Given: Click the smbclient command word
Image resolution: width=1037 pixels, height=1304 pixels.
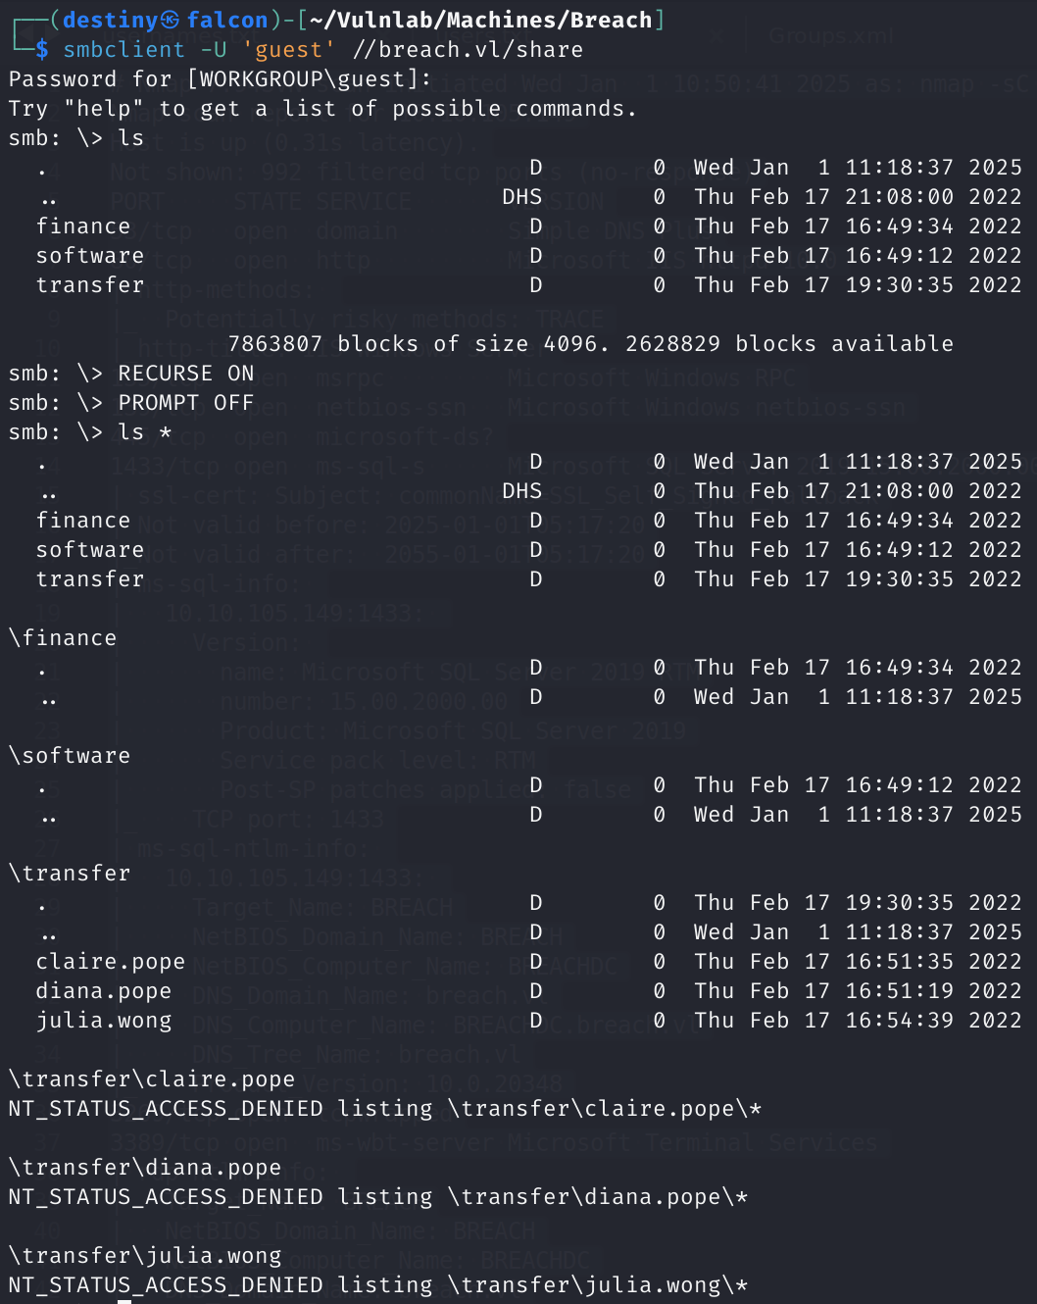Looking at the screenshot, I should (123, 50).
